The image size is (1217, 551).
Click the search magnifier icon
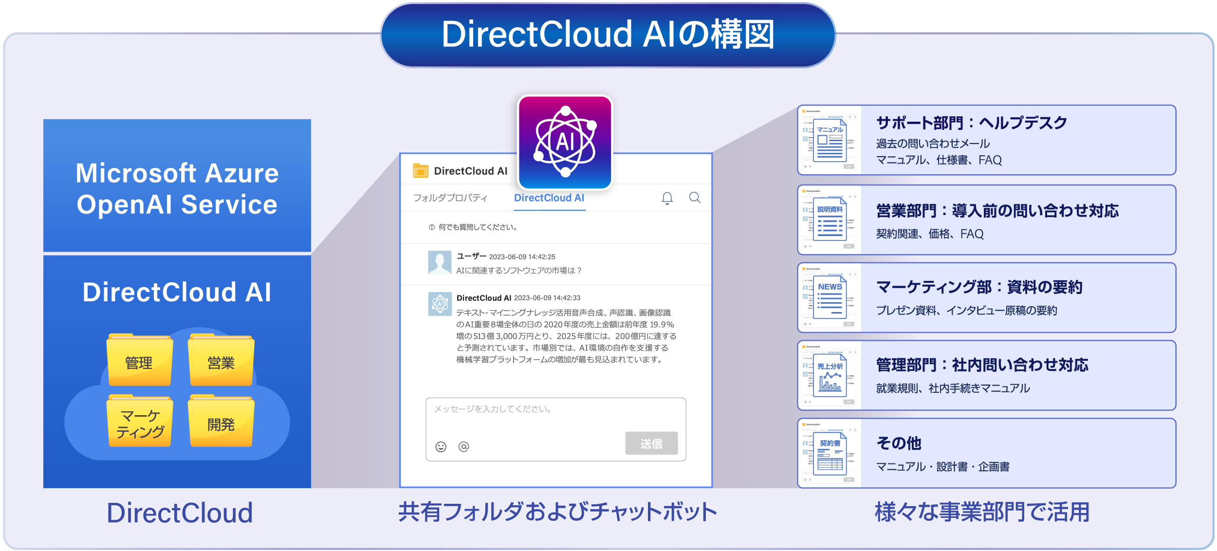click(x=695, y=197)
